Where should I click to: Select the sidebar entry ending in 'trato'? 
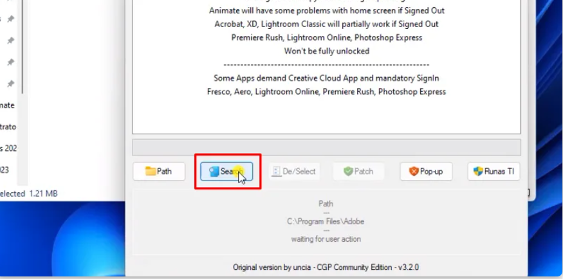coord(8,127)
